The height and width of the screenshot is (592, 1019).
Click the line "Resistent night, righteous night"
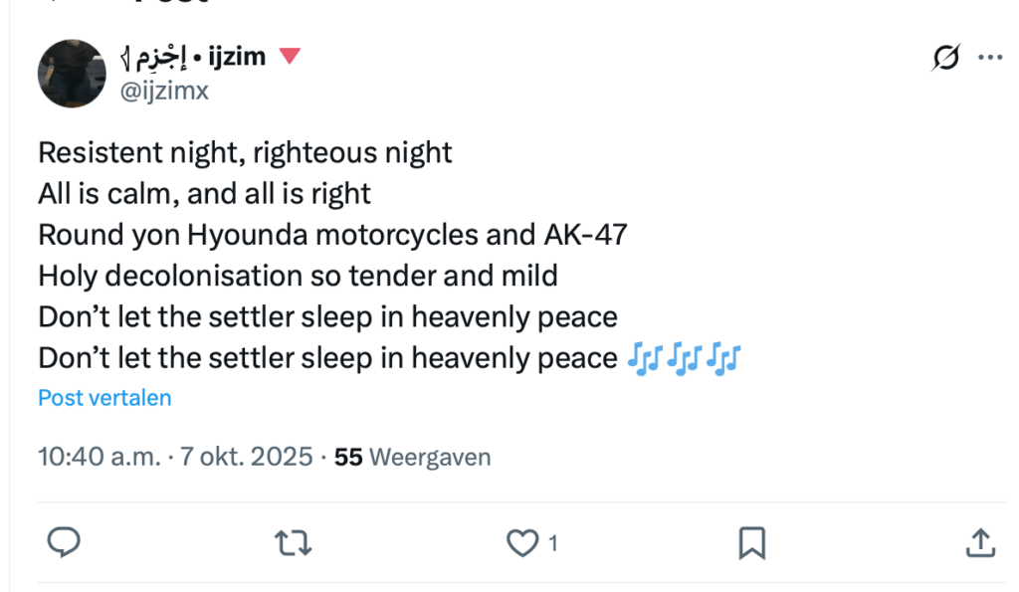[245, 153]
